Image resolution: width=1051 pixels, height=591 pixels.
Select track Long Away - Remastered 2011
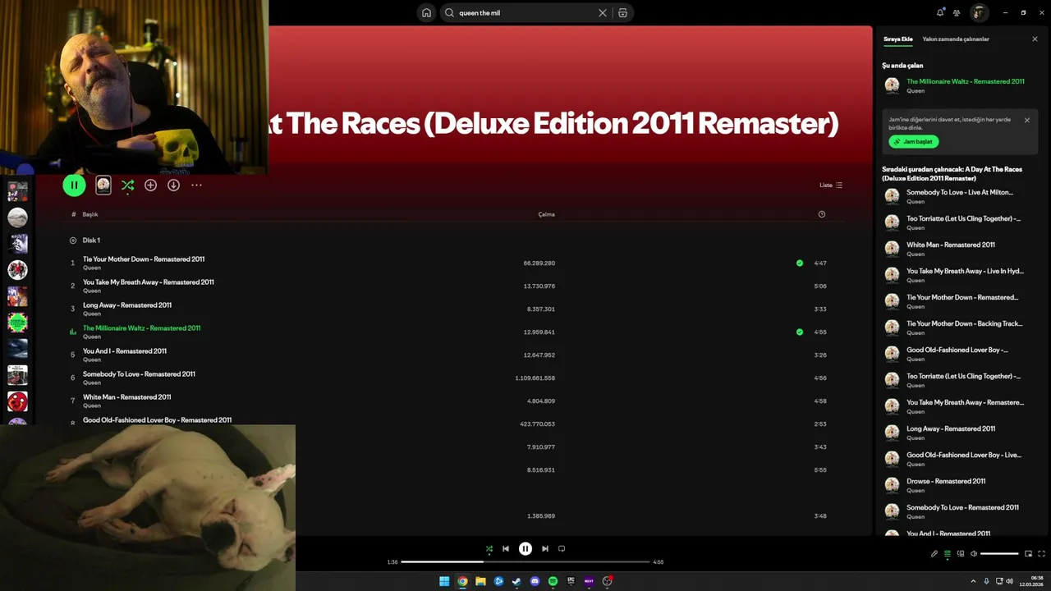pos(127,305)
